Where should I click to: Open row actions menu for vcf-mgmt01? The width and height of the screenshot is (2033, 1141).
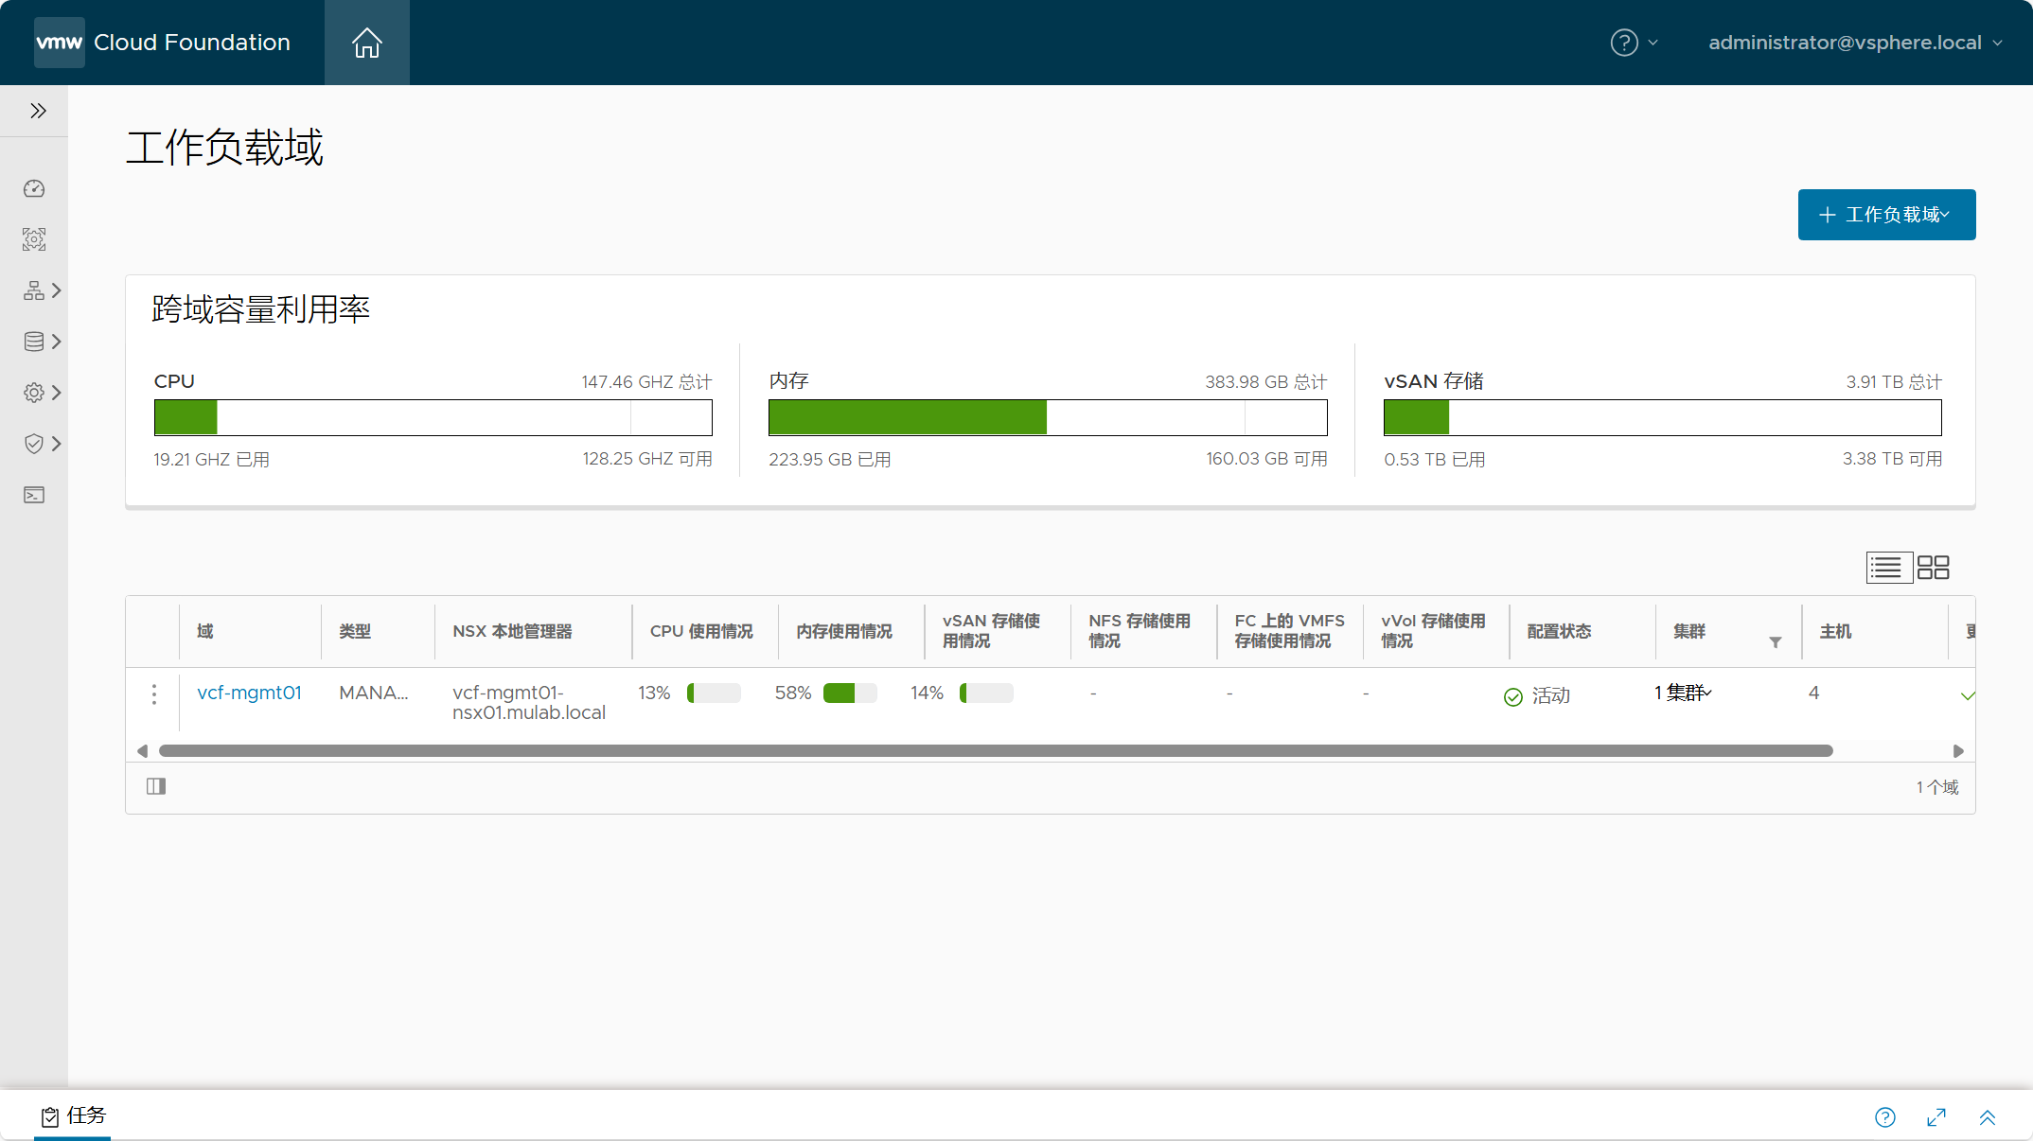click(154, 694)
